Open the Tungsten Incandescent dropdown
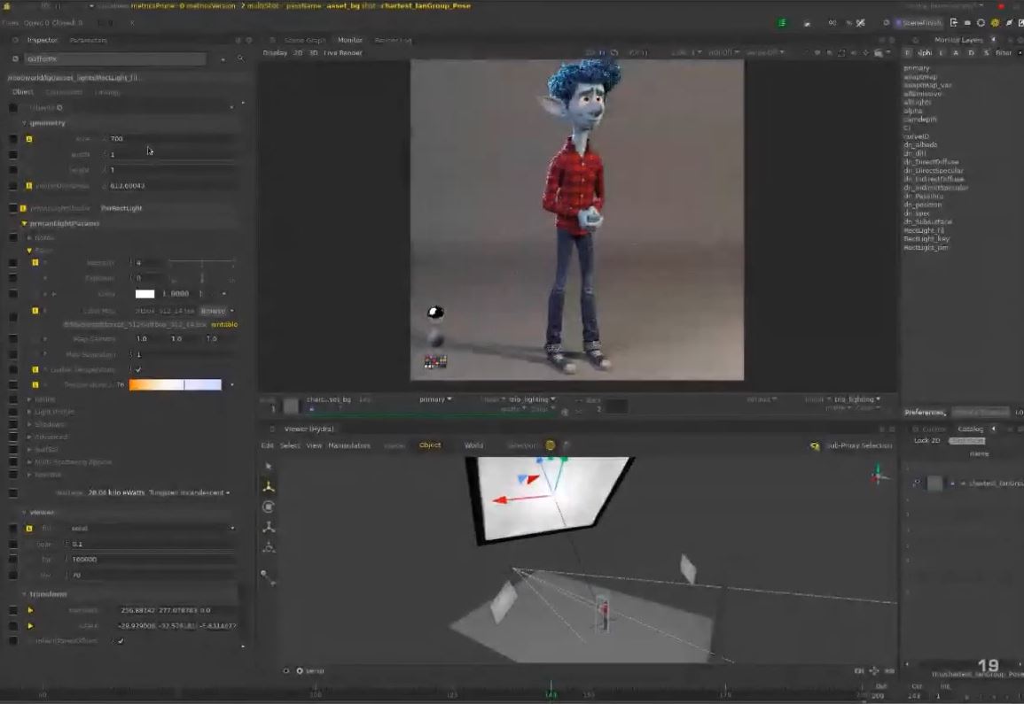1024x704 pixels. click(190, 492)
